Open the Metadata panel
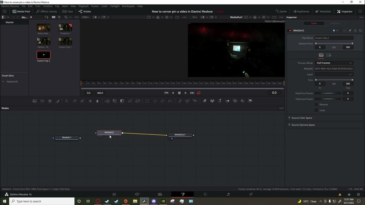 tap(323, 11)
